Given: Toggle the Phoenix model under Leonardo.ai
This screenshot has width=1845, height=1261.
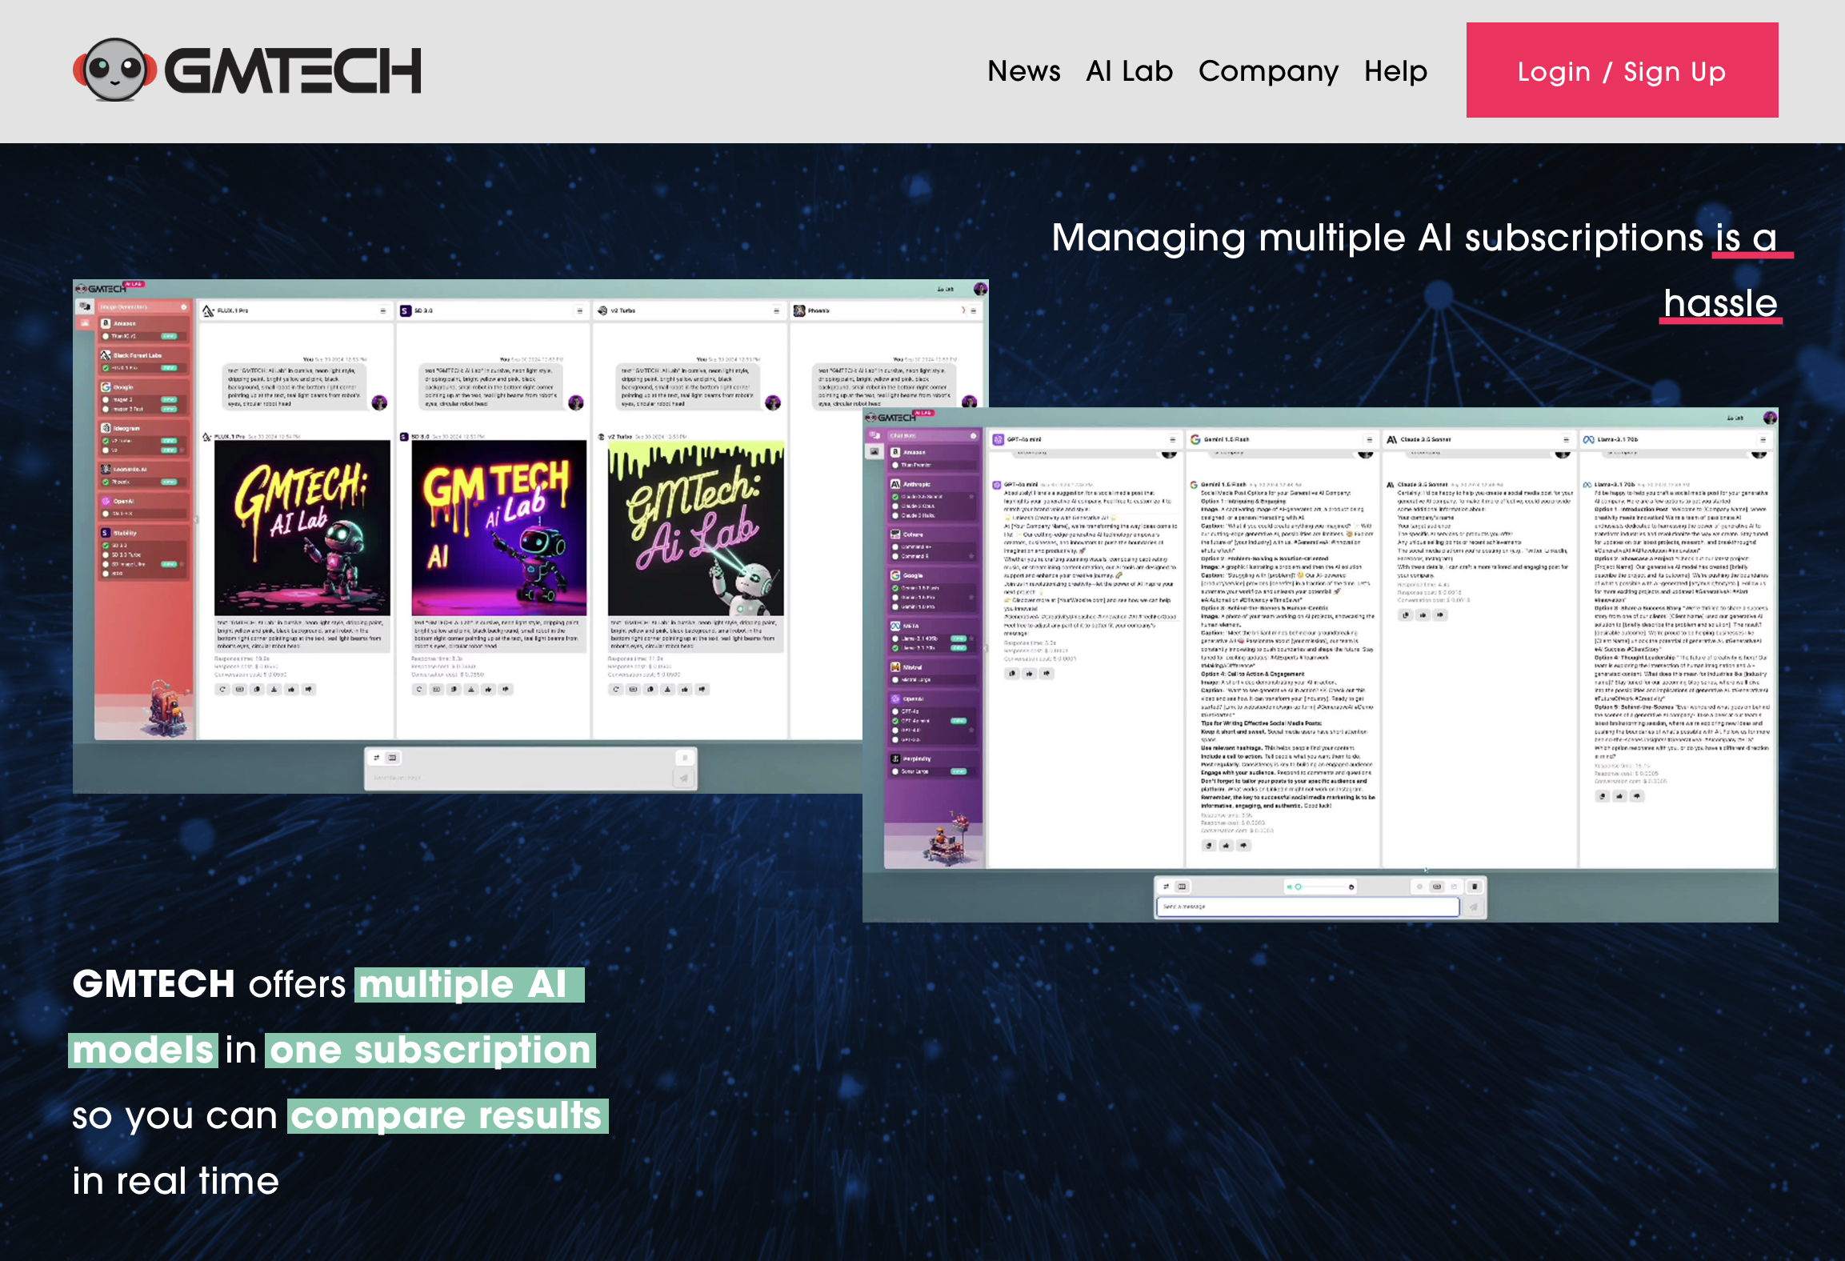Looking at the screenshot, I should coord(106,482).
